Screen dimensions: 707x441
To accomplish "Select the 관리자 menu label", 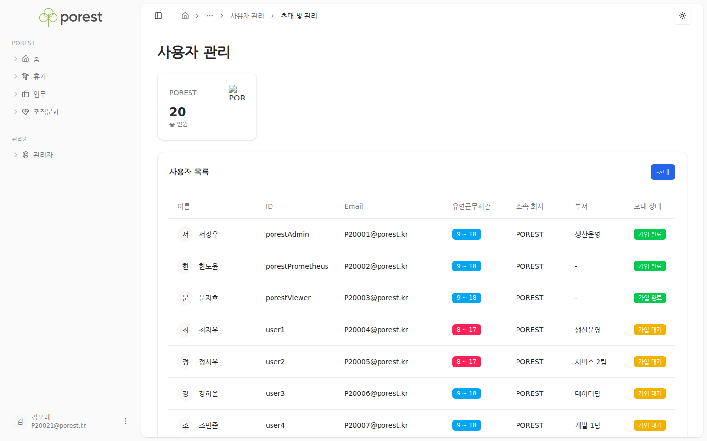I will point(43,155).
